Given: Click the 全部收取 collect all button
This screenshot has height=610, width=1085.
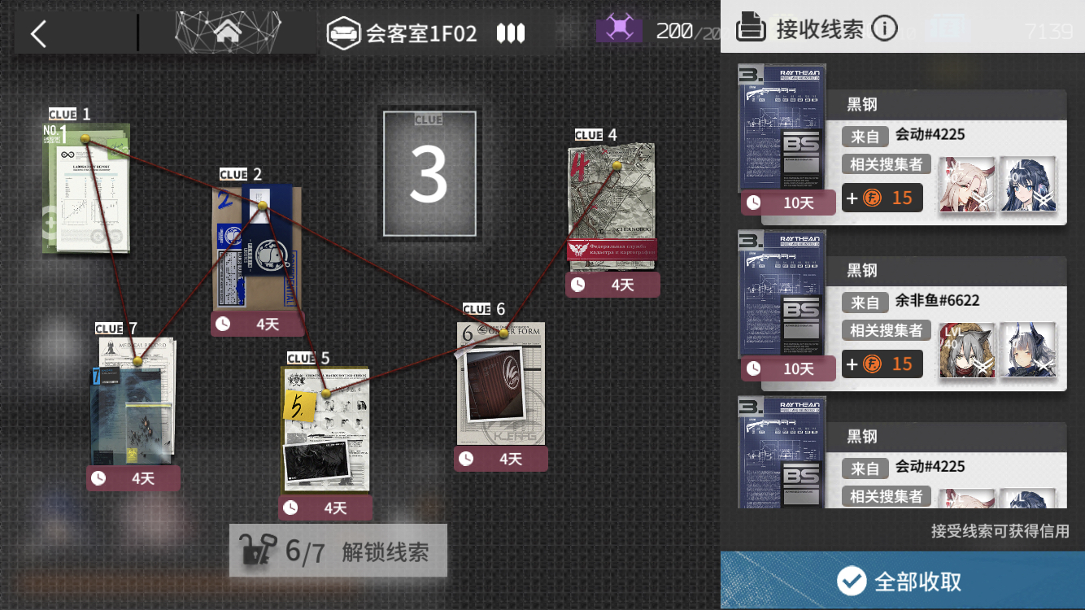Looking at the screenshot, I should 903,581.
